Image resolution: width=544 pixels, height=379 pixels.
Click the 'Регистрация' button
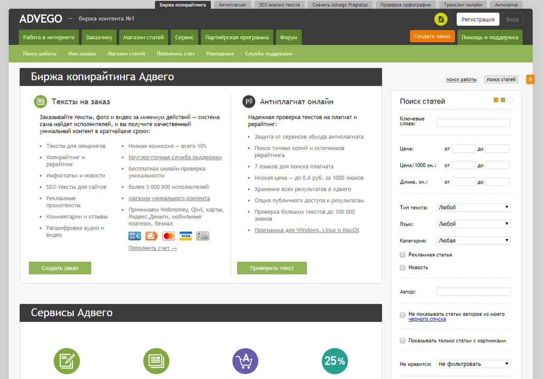click(478, 19)
